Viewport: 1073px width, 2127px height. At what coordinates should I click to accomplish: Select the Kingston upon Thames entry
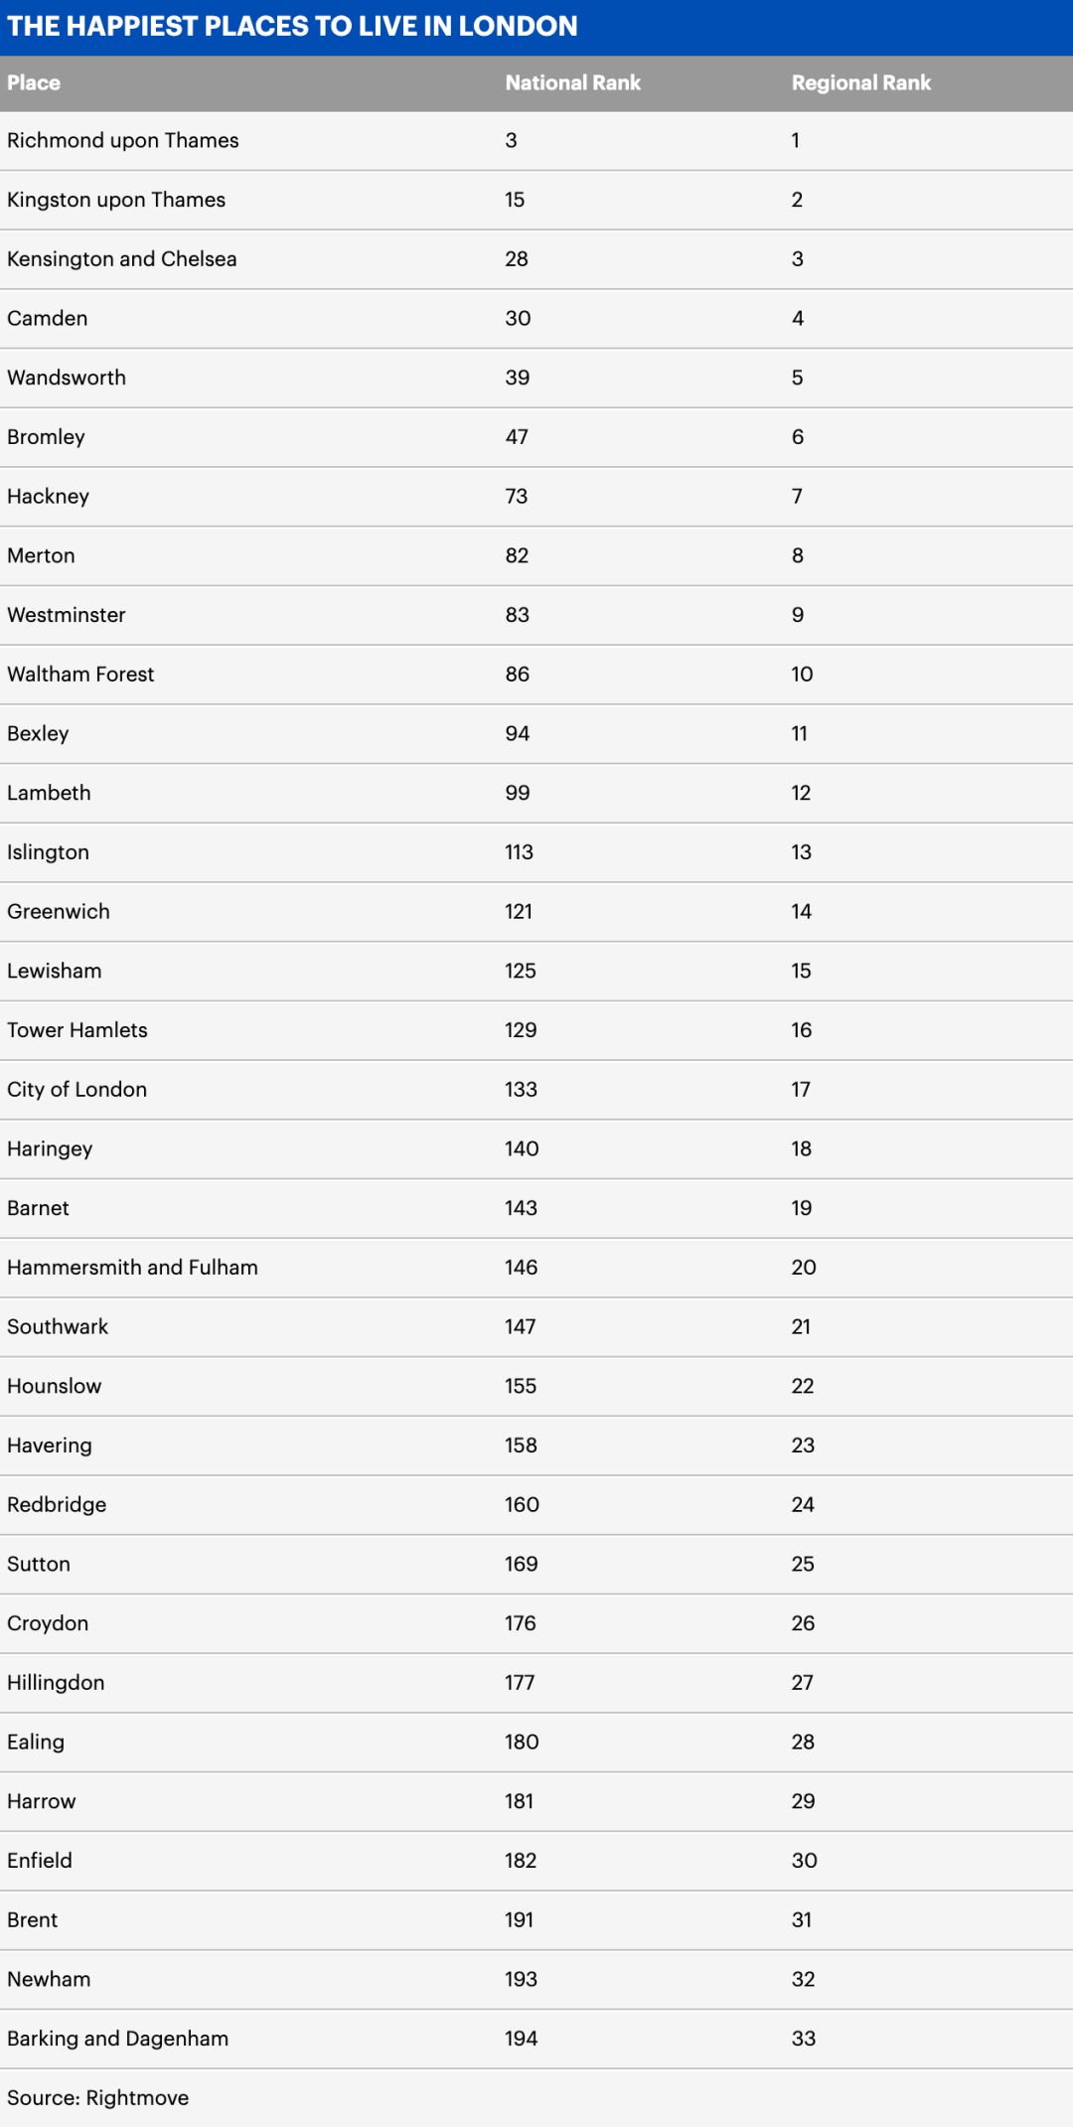click(x=116, y=201)
